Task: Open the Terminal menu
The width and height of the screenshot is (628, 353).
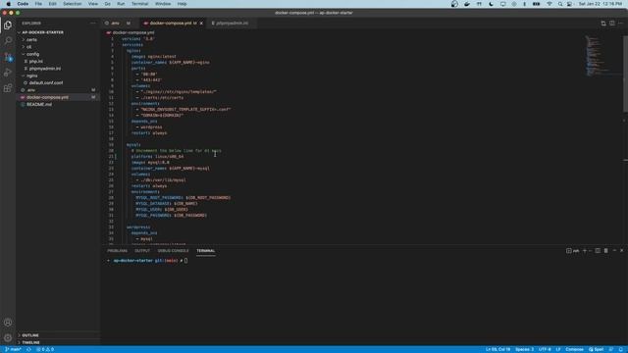Action: [x=139, y=4]
